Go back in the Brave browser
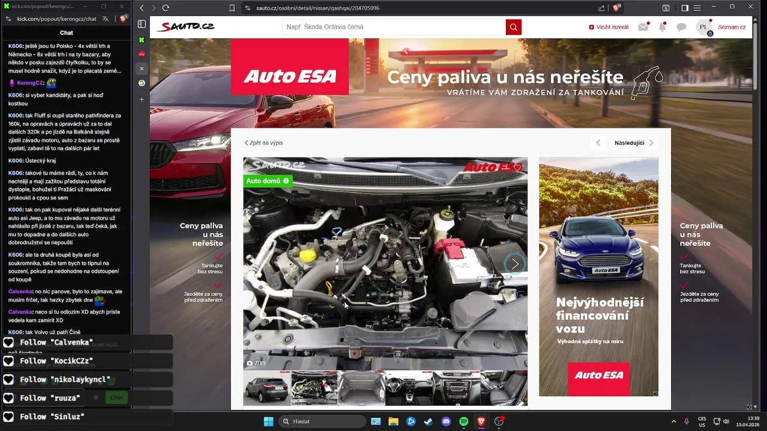The height and width of the screenshot is (431, 767). (x=142, y=8)
